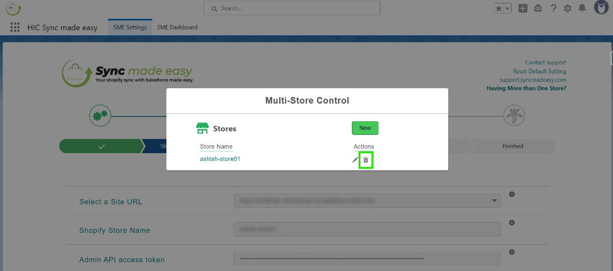Click the global Search field
This screenshot has width=613, height=271.
(292, 8)
